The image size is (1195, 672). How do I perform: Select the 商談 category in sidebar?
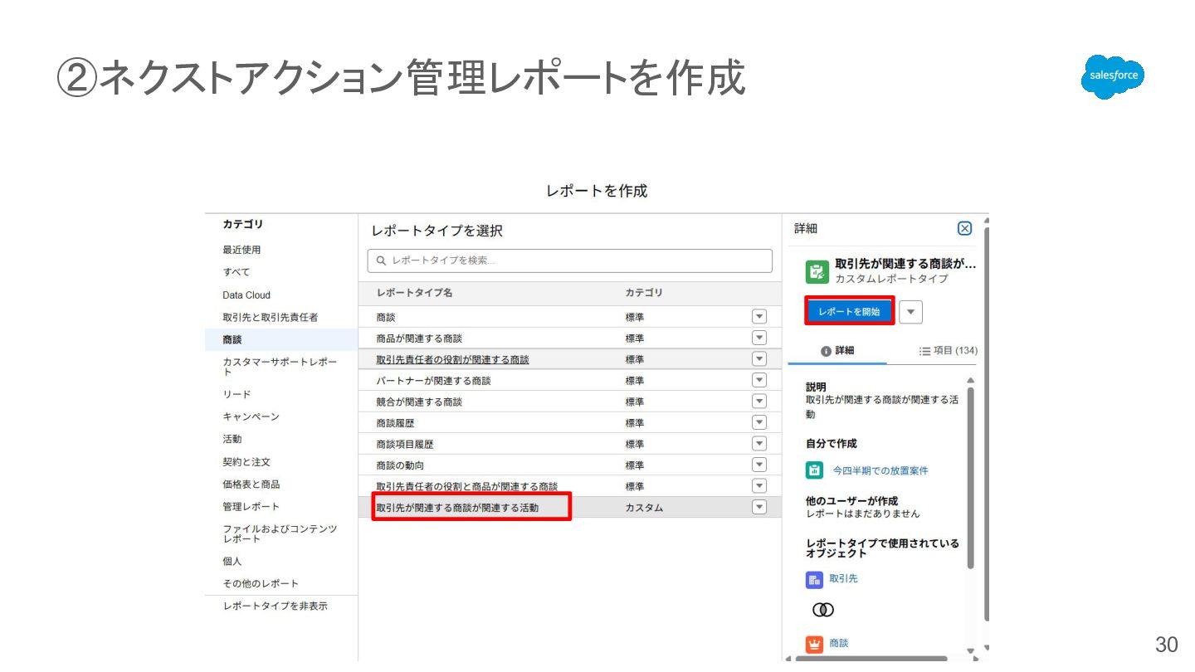(x=281, y=339)
